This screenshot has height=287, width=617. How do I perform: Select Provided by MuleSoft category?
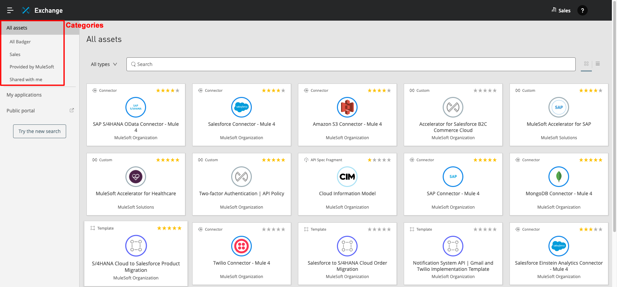(x=32, y=67)
